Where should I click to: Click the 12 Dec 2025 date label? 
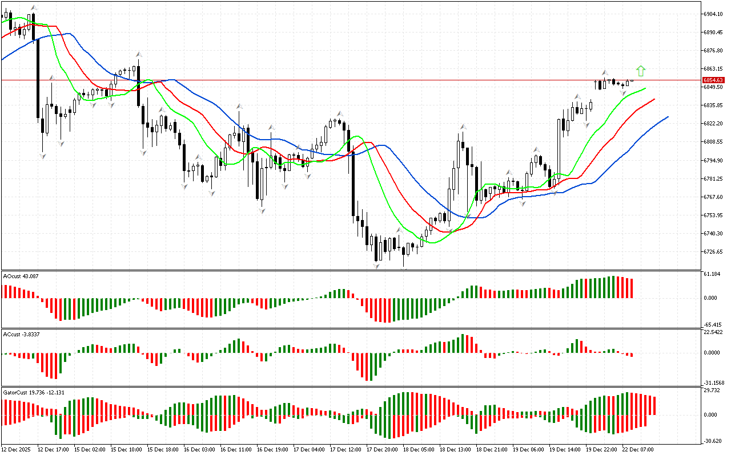(18, 450)
